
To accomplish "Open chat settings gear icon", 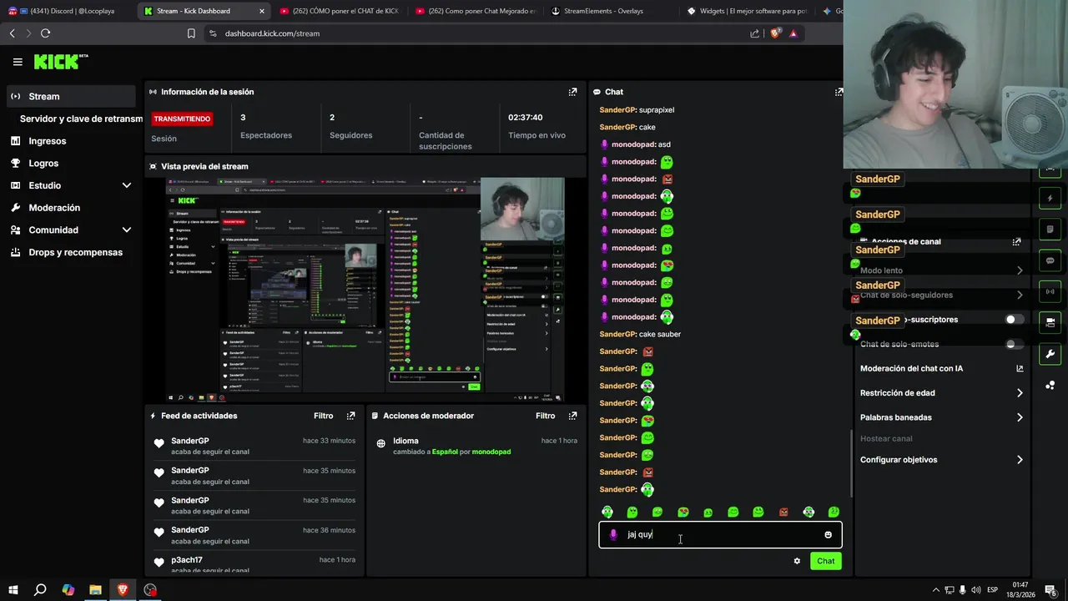I will (x=797, y=561).
